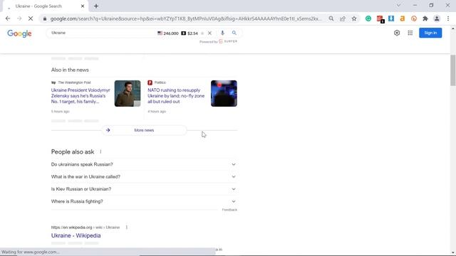Image resolution: width=456 pixels, height=256 pixels.
Task: Click the Politico article thumbnail
Action: 224,93
